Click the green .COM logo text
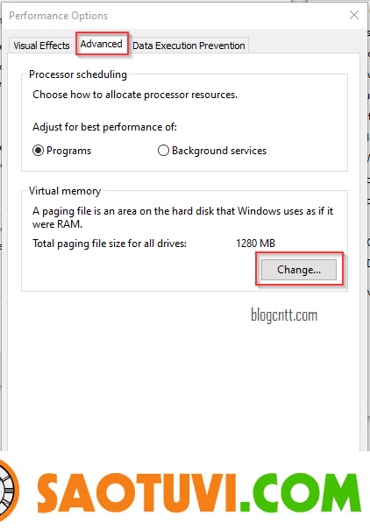This screenshot has width=370, height=530. 302,492
